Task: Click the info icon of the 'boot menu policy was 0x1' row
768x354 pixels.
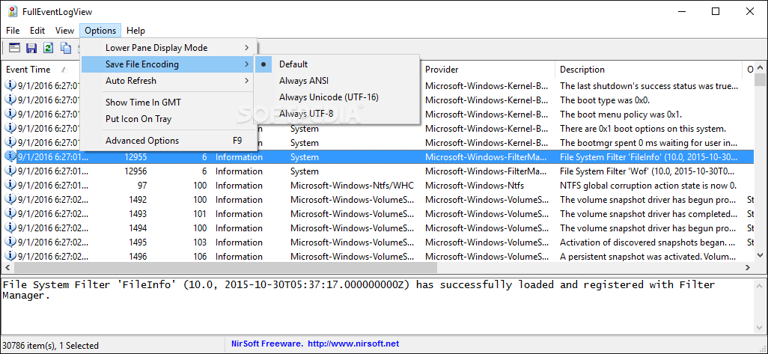Action: pyautogui.click(x=10, y=114)
